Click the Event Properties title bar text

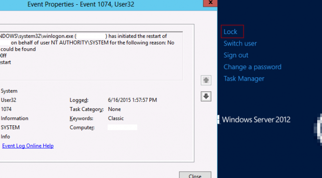[80, 4]
